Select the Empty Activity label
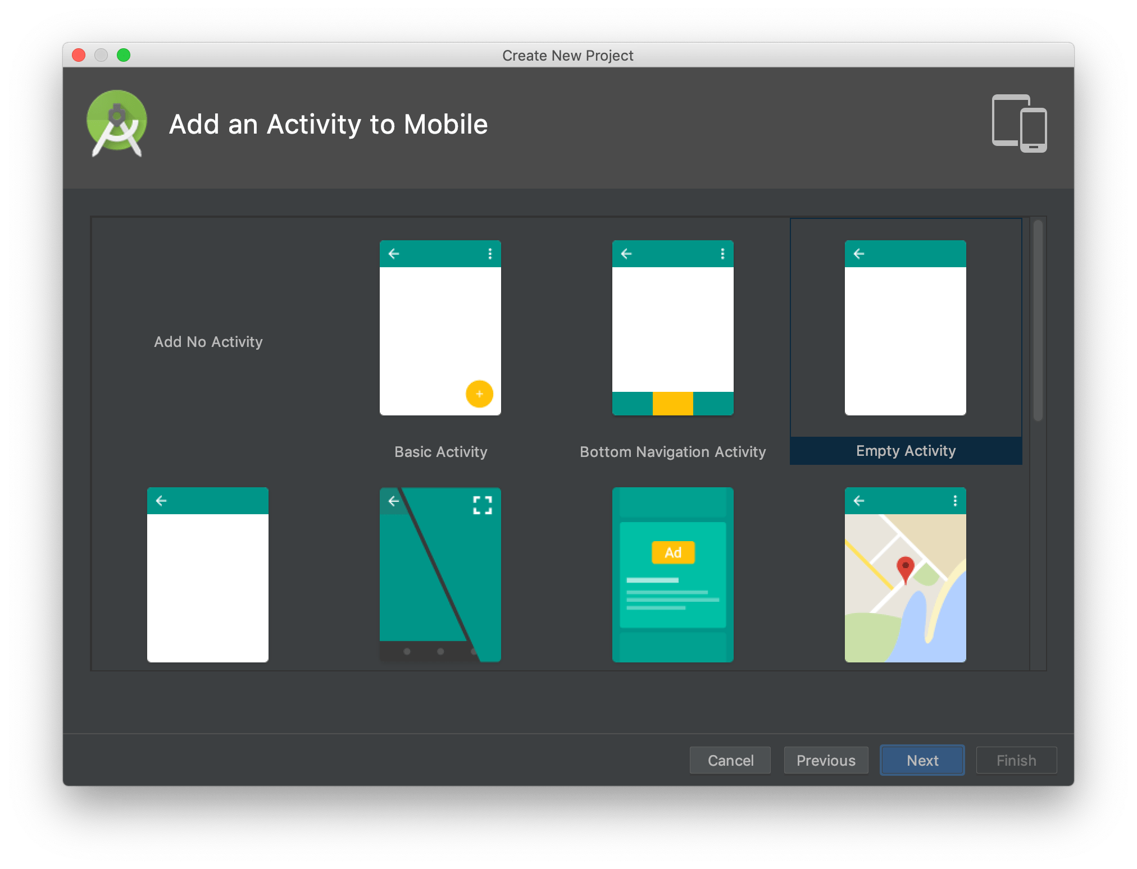This screenshot has height=869, width=1137. pyautogui.click(x=906, y=451)
